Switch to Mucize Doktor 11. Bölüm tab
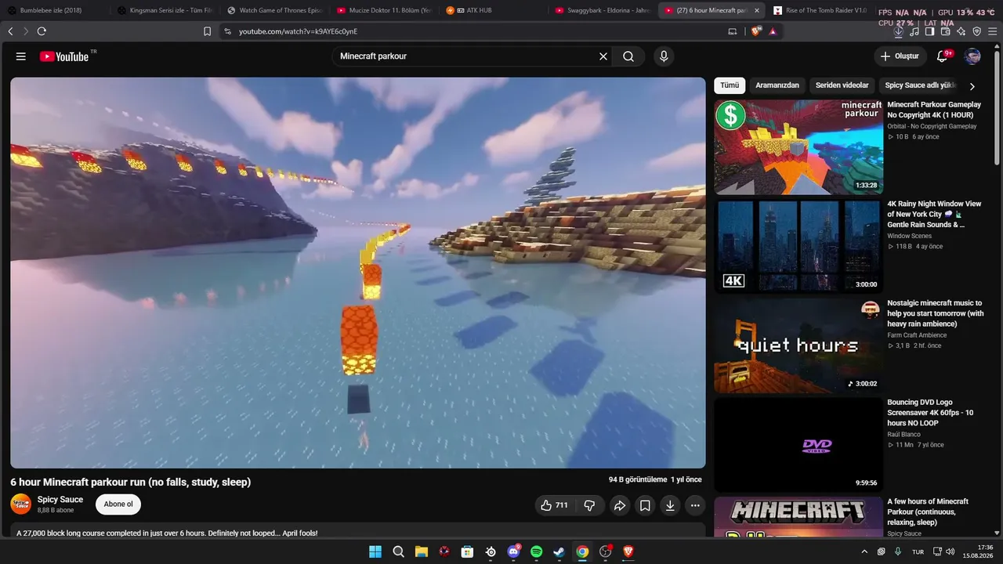 385,10
